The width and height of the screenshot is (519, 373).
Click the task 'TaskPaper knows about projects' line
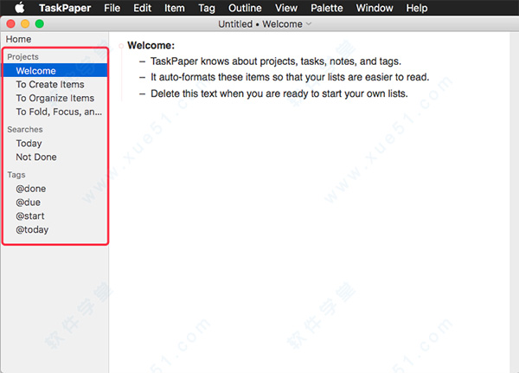(276, 61)
